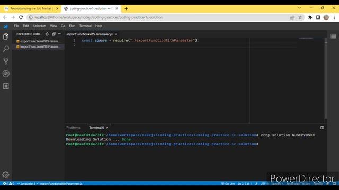Open the Chrome three-dot menu

(x=334, y=17)
